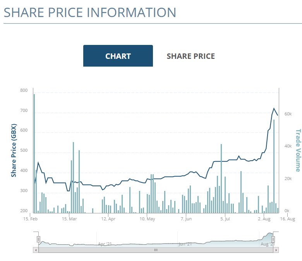Click the 12. Apr x-axis date label
This screenshot has height=261, width=302.
(x=108, y=219)
